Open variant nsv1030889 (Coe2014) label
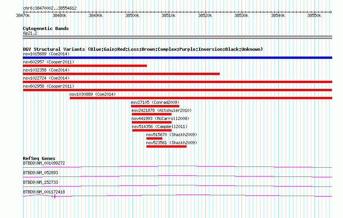Viewport: 343px width, 218px height. tap(92, 94)
